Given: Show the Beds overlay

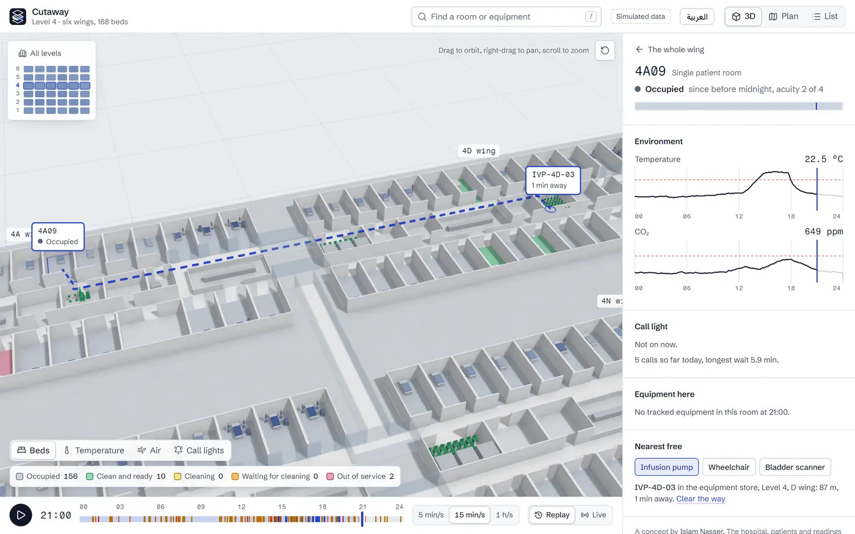Looking at the screenshot, I should tap(34, 450).
